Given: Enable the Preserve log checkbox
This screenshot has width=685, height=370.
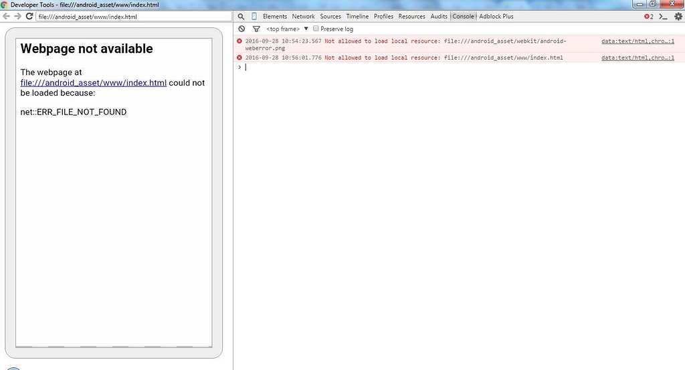Looking at the screenshot, I should tap(316, 28).
